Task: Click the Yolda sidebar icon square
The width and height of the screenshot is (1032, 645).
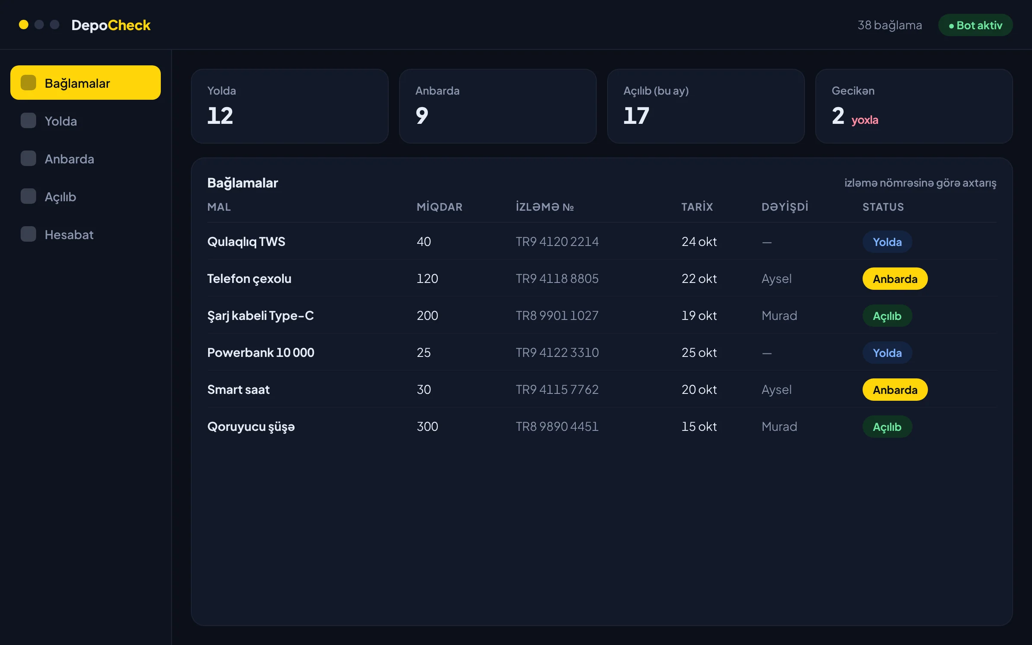Action: 28,120
